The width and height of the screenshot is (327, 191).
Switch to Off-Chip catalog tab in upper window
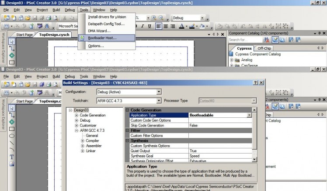(x=264, y=48)
